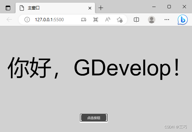Open the QR code / apps icon
Screen dimensions: 192x132
pyautogui.click(x=96, y=20)
